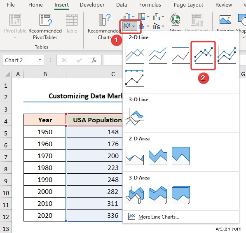Select row 5 header
Viewport: 246px width, 233px height.
[x=6, y=133]
